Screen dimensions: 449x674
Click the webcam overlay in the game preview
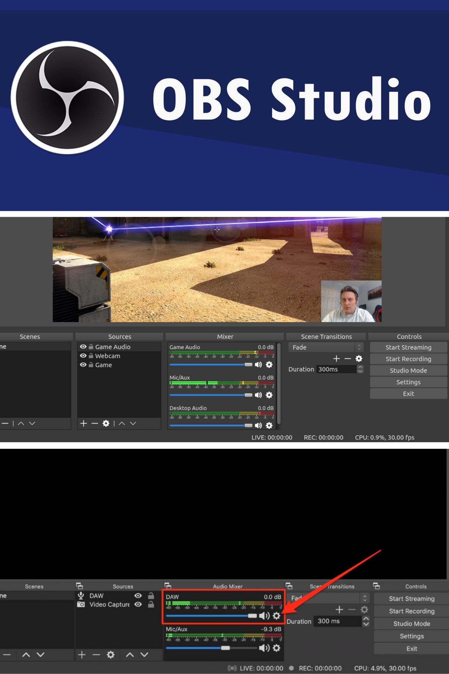point(351,301)
